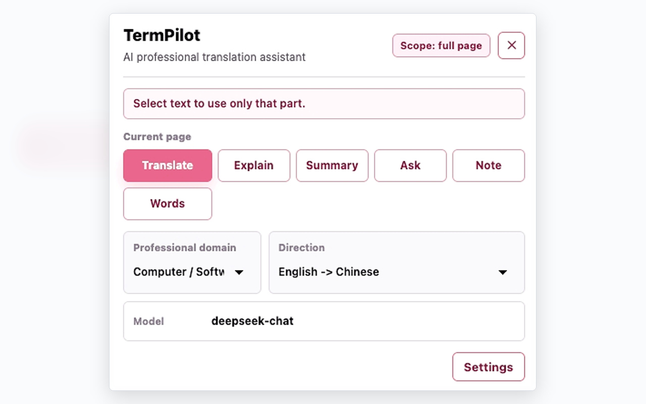Open the Words action
This screenshot has height=404, width=646.
pyautogui.click(x=168, y=204)
